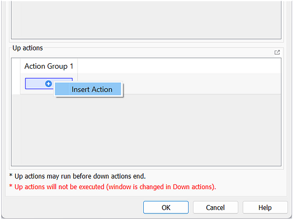This screenshot has width=293, height=219.
Task: Click the empty gray area of the Up actions list
Action: point(146,130)
